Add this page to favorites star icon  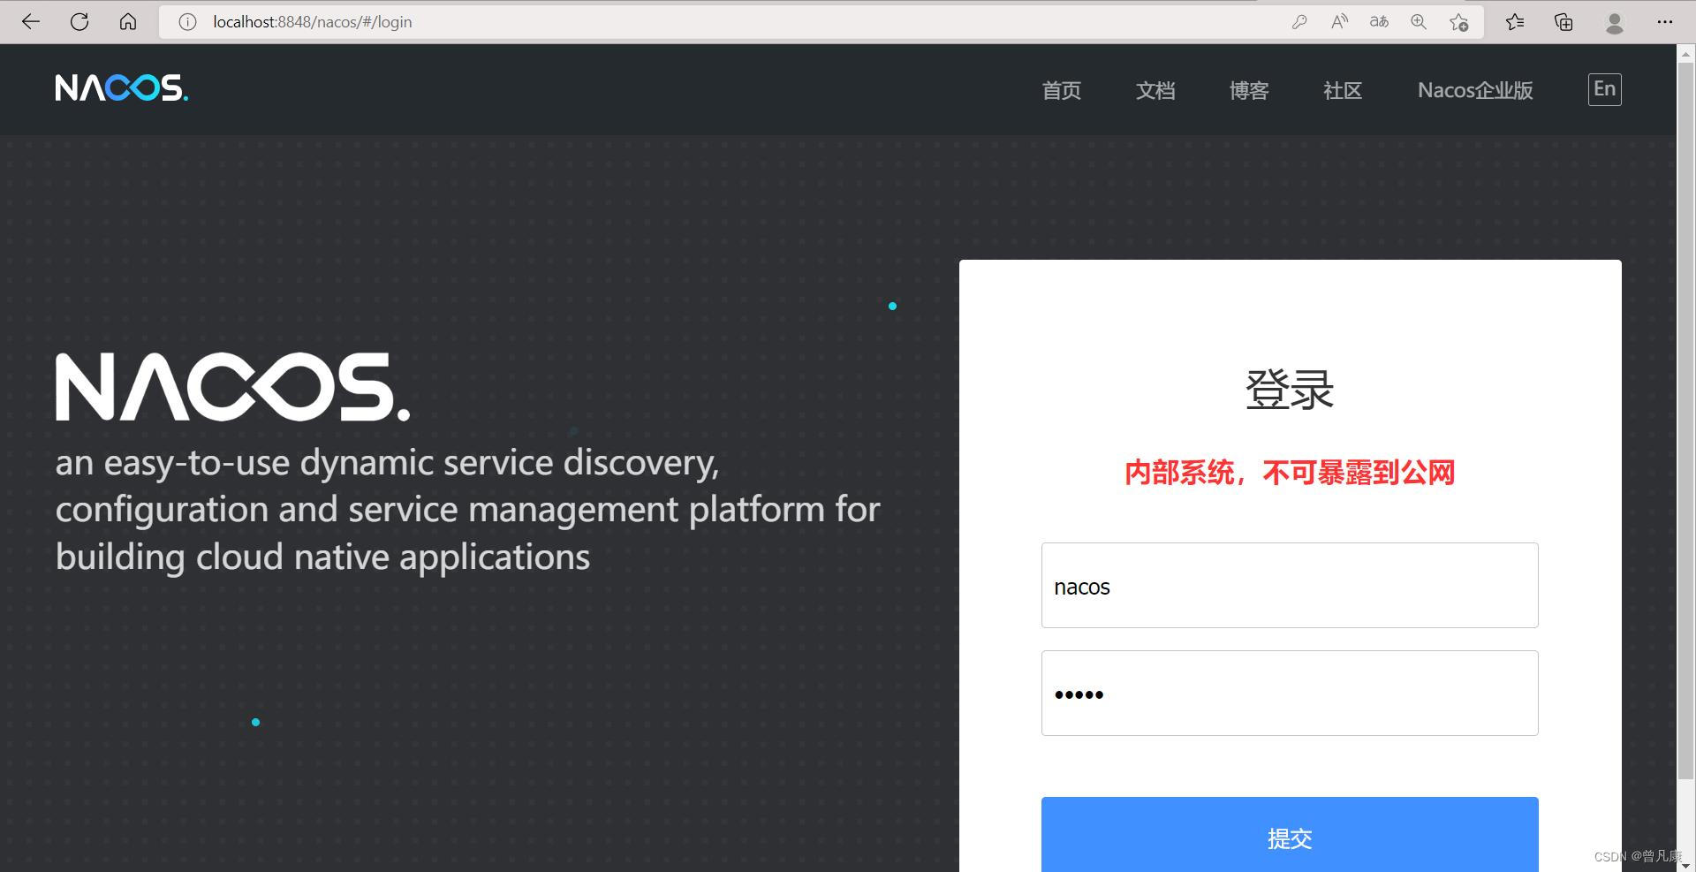click(x=1458, y=21)
